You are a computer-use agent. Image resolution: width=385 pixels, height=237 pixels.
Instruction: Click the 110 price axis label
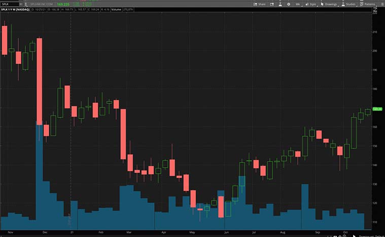tap(375, 222)
